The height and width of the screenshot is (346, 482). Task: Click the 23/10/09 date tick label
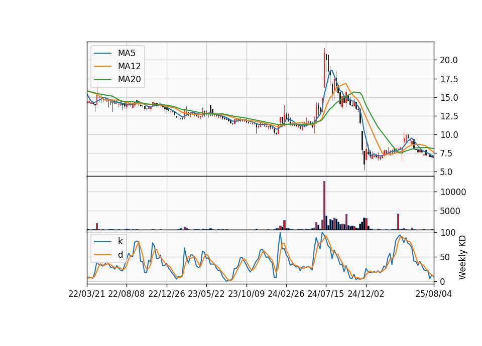[x=246, y=294]
